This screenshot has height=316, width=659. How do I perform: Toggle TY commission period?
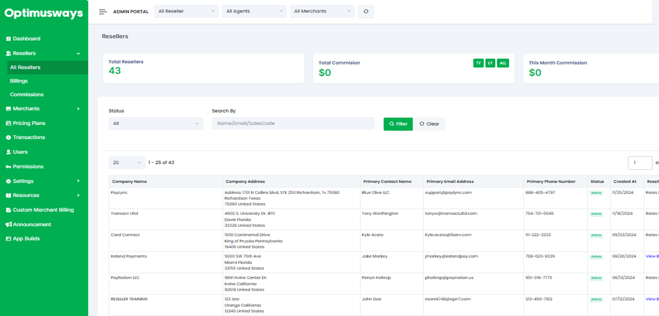(478, 63)
